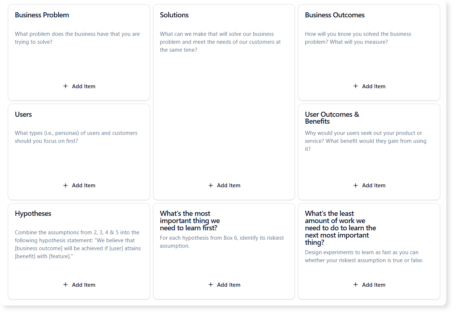Click the Users heading
Viewport: 456px width, 316px height.
click(x=23, y=114)
